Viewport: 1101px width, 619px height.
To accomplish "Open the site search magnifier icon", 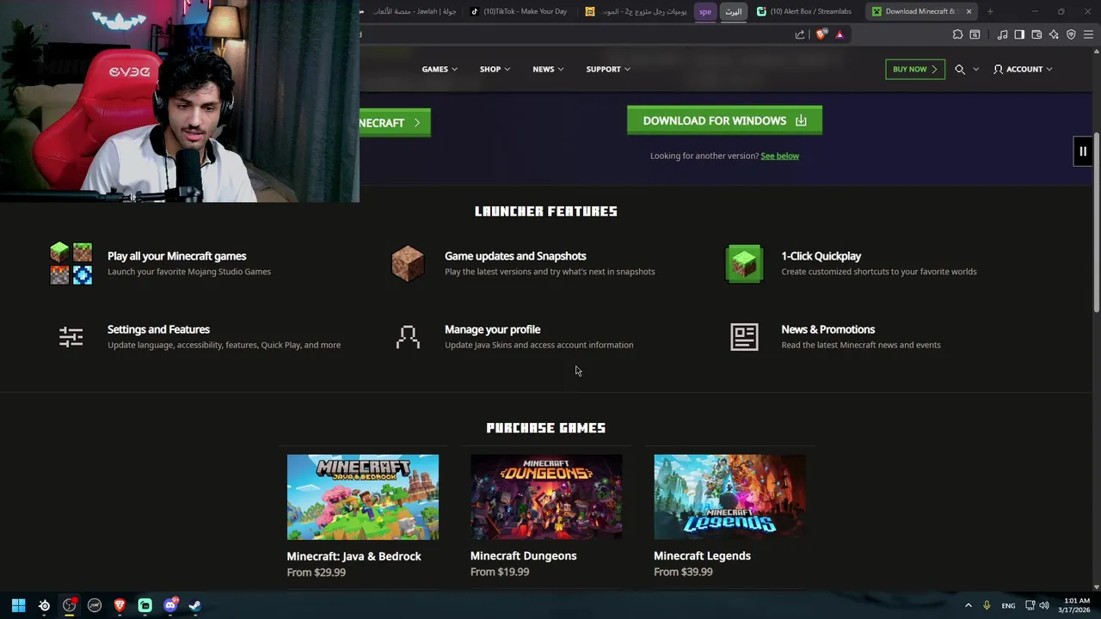I will tap(960, 69).
